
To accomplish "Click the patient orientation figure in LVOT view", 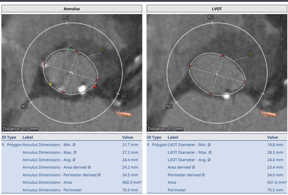I will point(270,113).
